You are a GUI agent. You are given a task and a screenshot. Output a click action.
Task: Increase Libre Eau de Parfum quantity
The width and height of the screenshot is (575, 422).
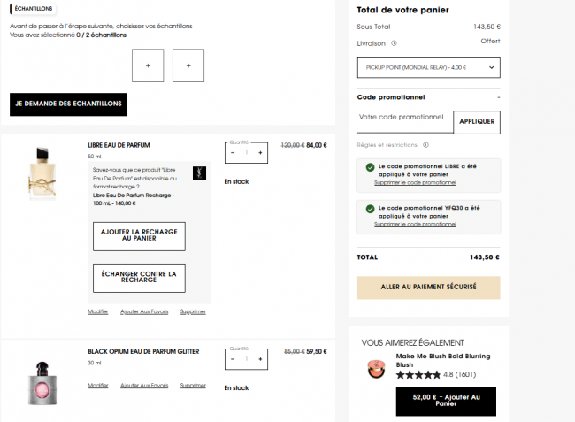[260, 153]
